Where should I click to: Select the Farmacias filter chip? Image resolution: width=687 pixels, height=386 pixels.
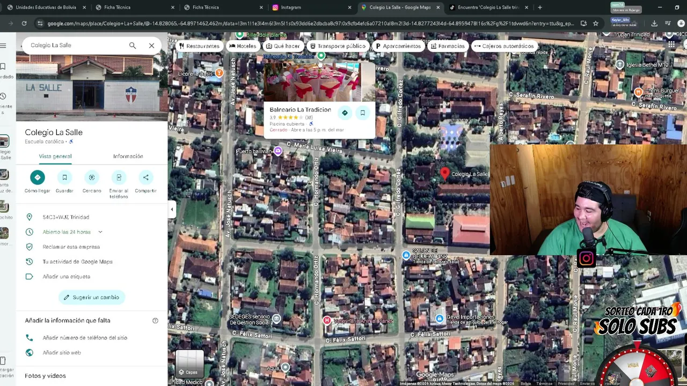click(x=447, y=46)
